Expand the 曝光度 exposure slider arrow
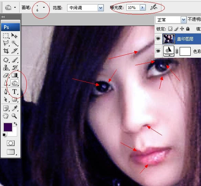 point(143,8)
